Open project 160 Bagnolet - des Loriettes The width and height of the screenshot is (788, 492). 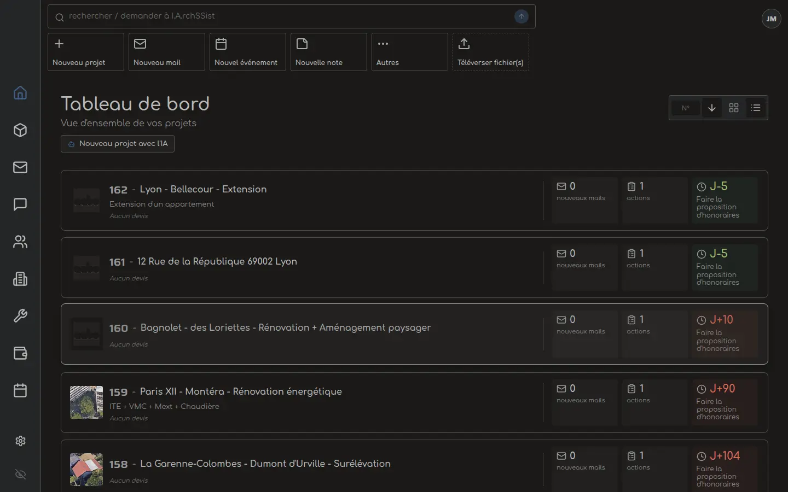pos(414,334)
